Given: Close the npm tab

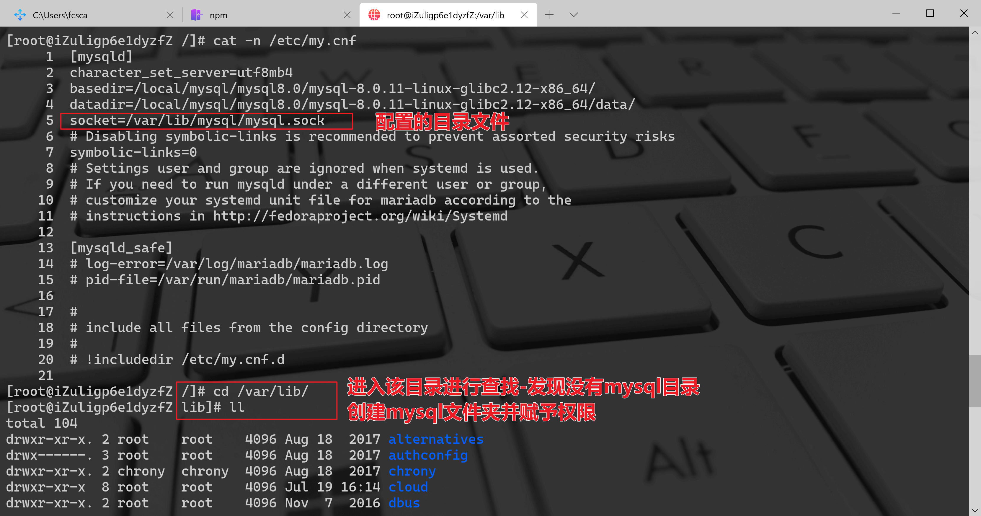Looking at the screenshot, I should click(347, 15).
